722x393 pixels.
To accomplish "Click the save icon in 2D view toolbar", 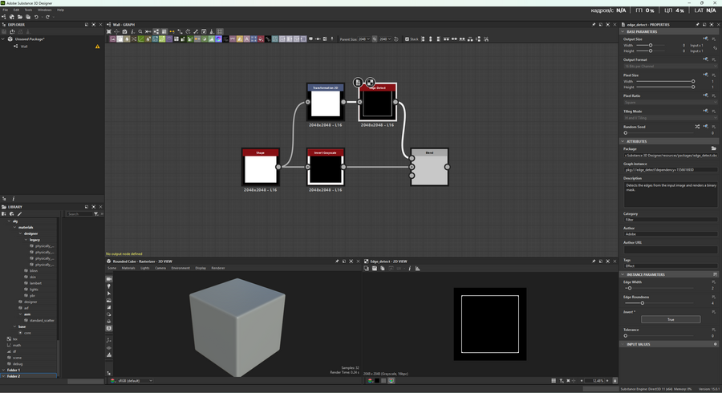I will (375, 269).
